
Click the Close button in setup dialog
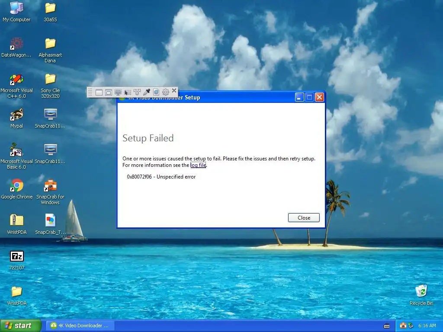tap(304, 218)
